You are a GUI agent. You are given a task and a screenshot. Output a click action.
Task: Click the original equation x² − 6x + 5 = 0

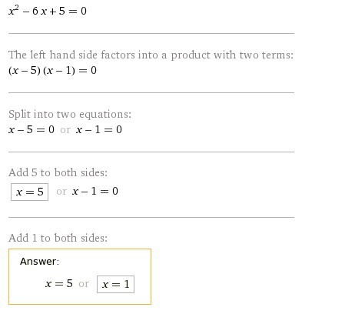tap(48, 11)
